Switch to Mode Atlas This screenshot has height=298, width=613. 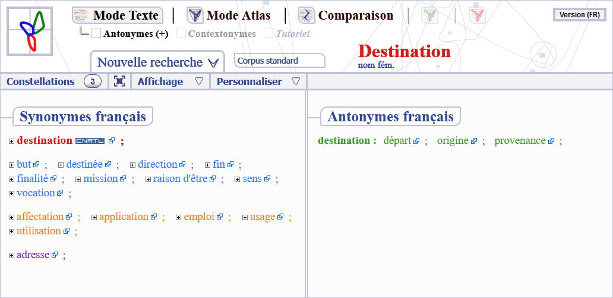[229, 15]
